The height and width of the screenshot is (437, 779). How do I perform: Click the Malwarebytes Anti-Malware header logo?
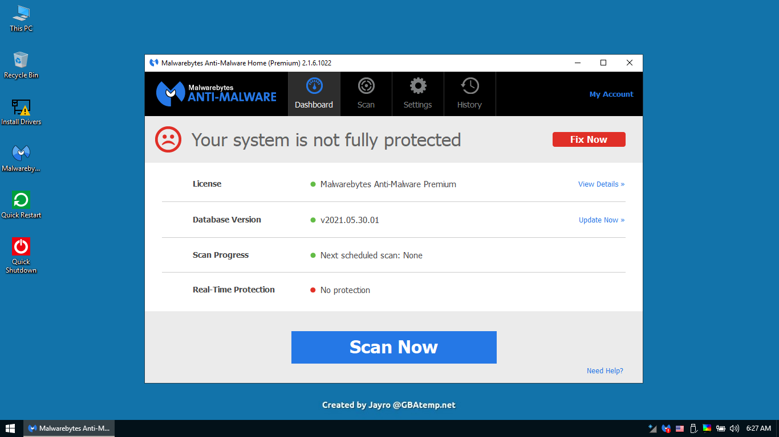[x=216, y=94]
